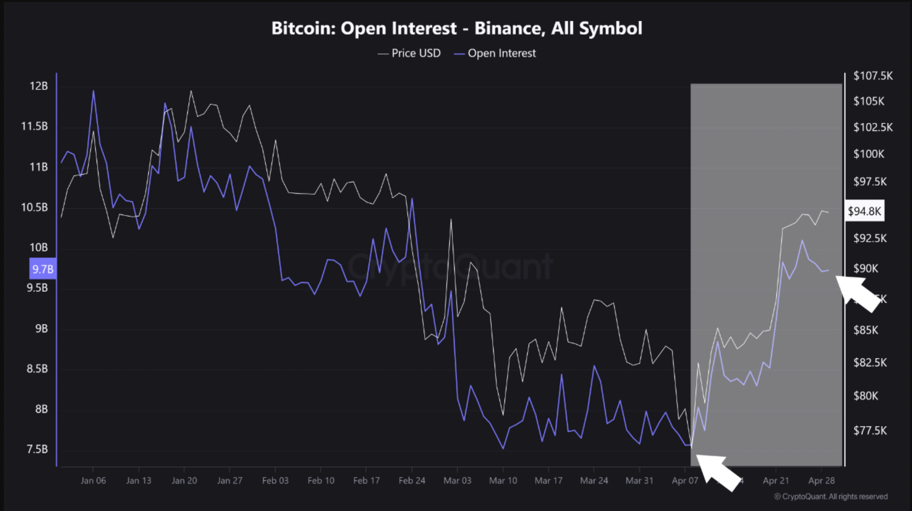Select the Apr 28 date on the x-axis
Image resolution: width=912 pixels, height=511 pixels.
(821, 480)
